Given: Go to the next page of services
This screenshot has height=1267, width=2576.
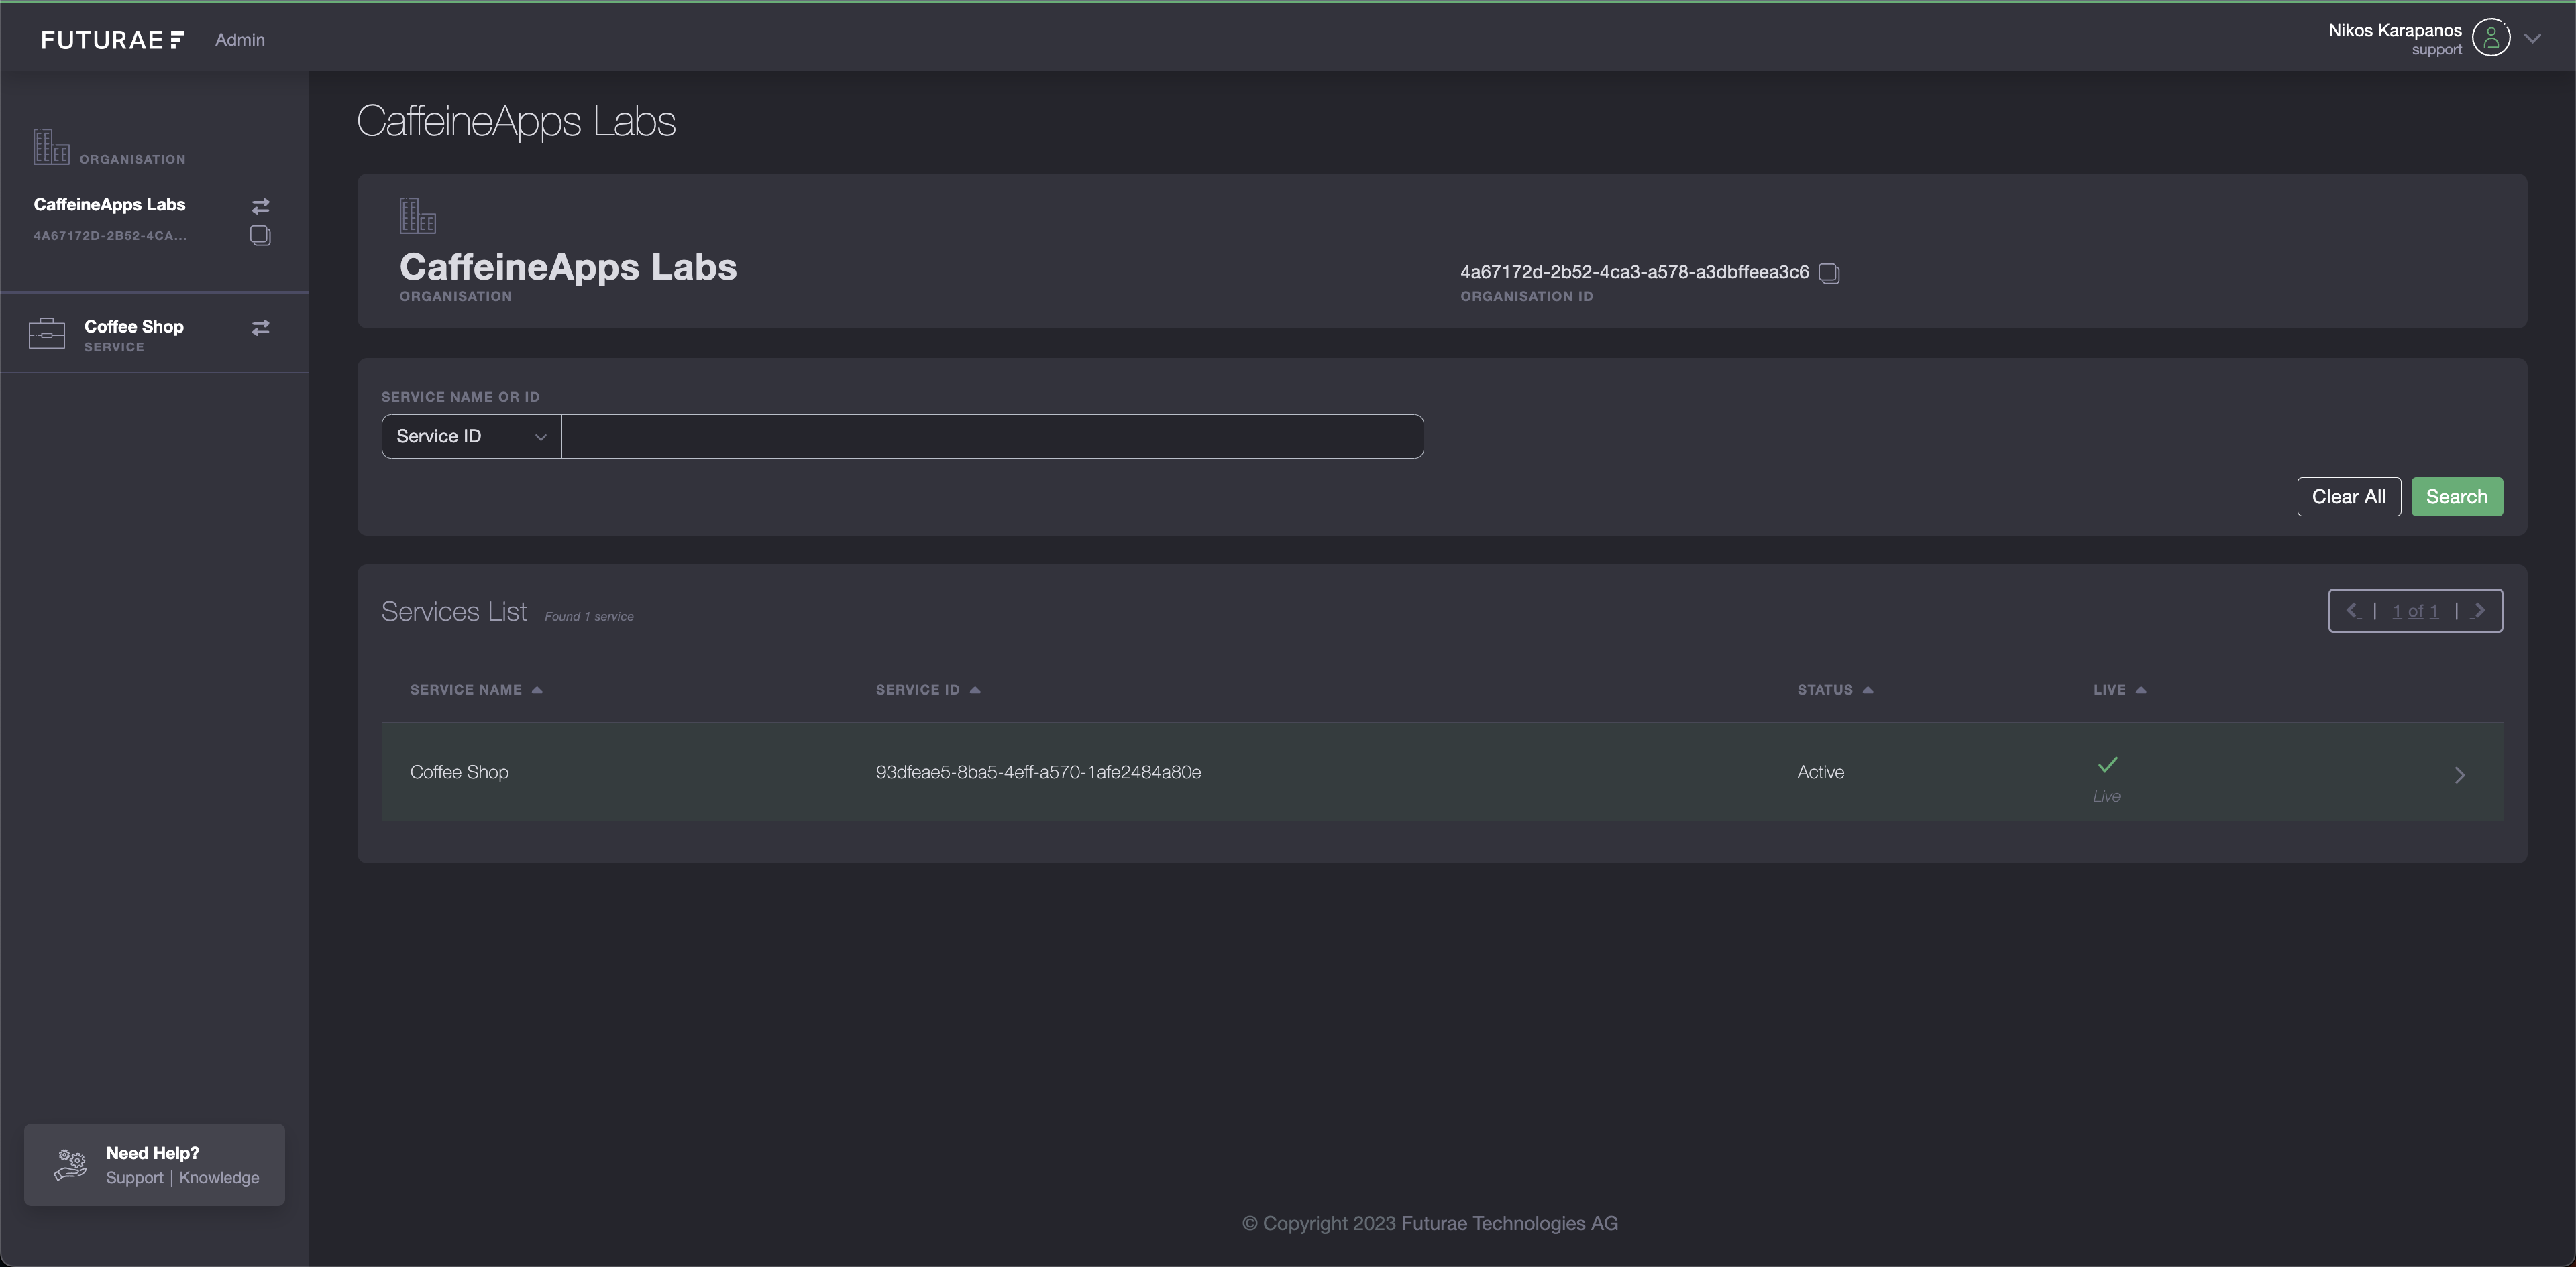Looking at the screenshot, I should click(x=2479, y=611).
